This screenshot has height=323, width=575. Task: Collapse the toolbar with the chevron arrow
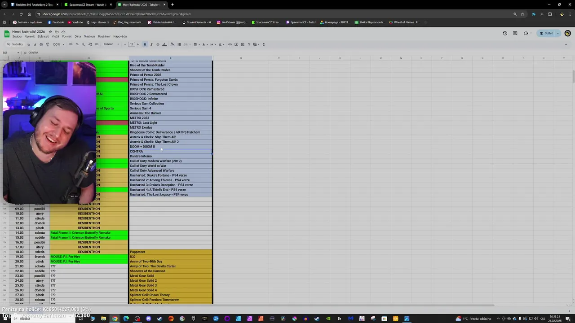pyautogui.click(x=566, y=44)
